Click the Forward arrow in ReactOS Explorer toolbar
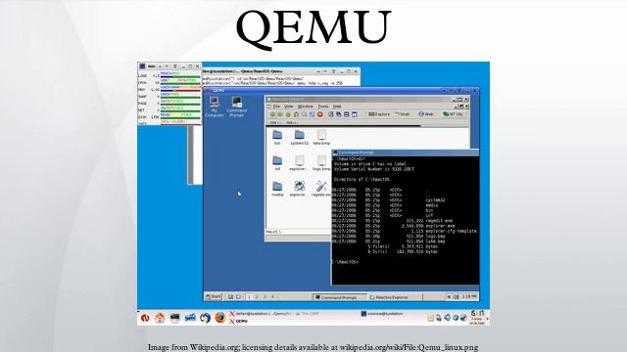The image size is (627, 352). 280,114
